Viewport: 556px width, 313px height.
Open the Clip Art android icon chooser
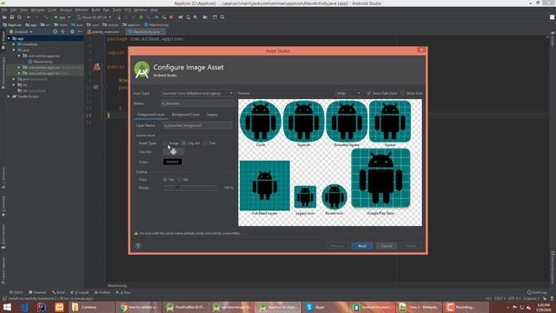pyautogui.click(x=174, y=152)
